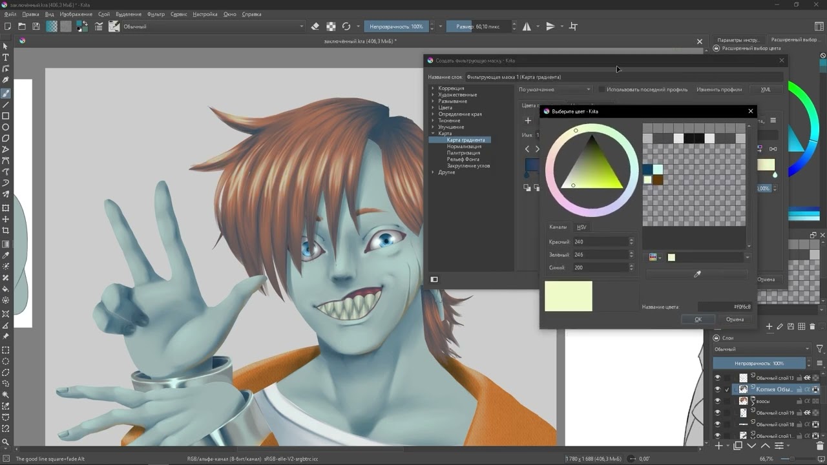827x465 pixels.
Task: Open brush editor settings icon
Action: click(99, 26)
